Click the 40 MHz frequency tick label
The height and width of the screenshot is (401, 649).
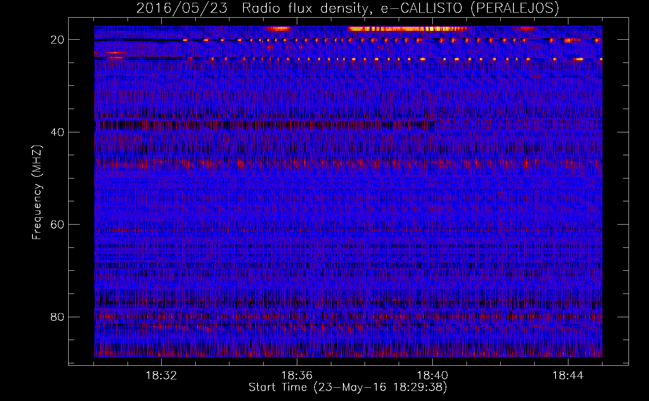[x=57, y=132]
